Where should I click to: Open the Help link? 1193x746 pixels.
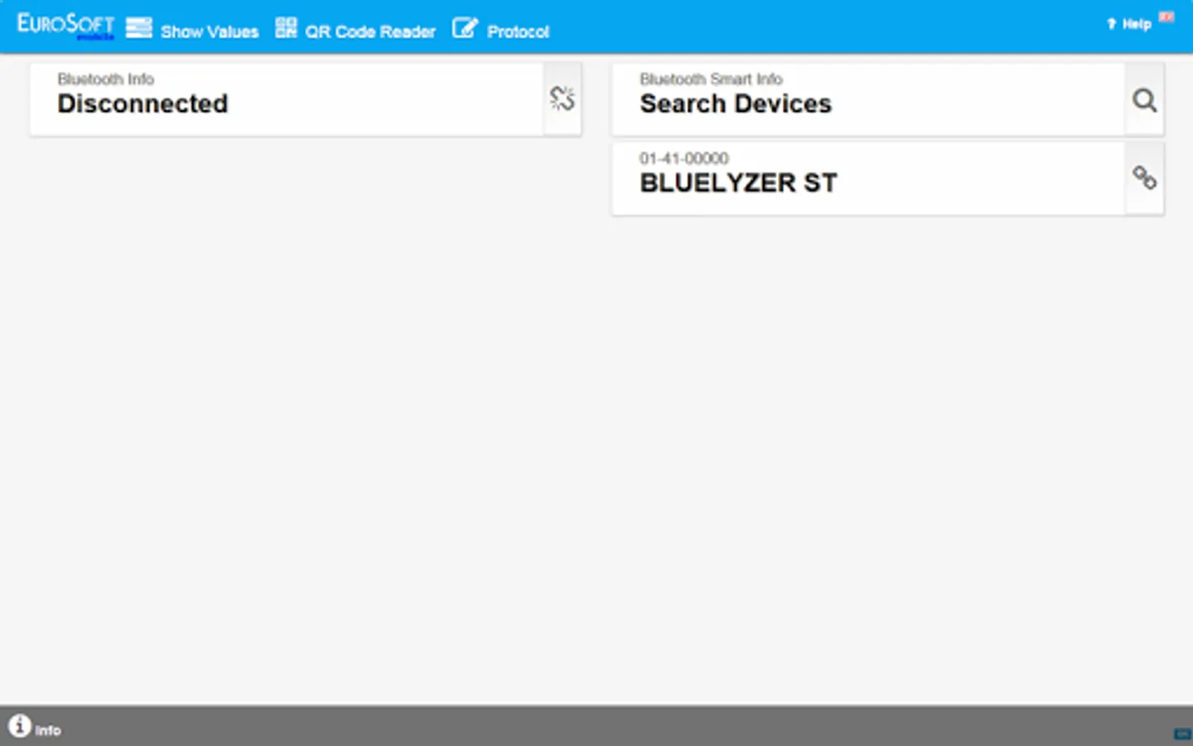[1130, 24]
